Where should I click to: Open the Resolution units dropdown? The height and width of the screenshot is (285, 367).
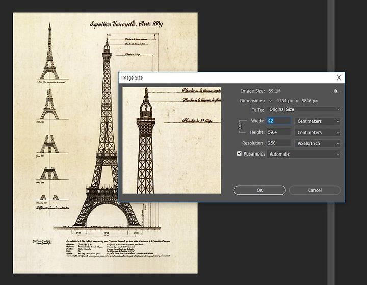(318, 143)
